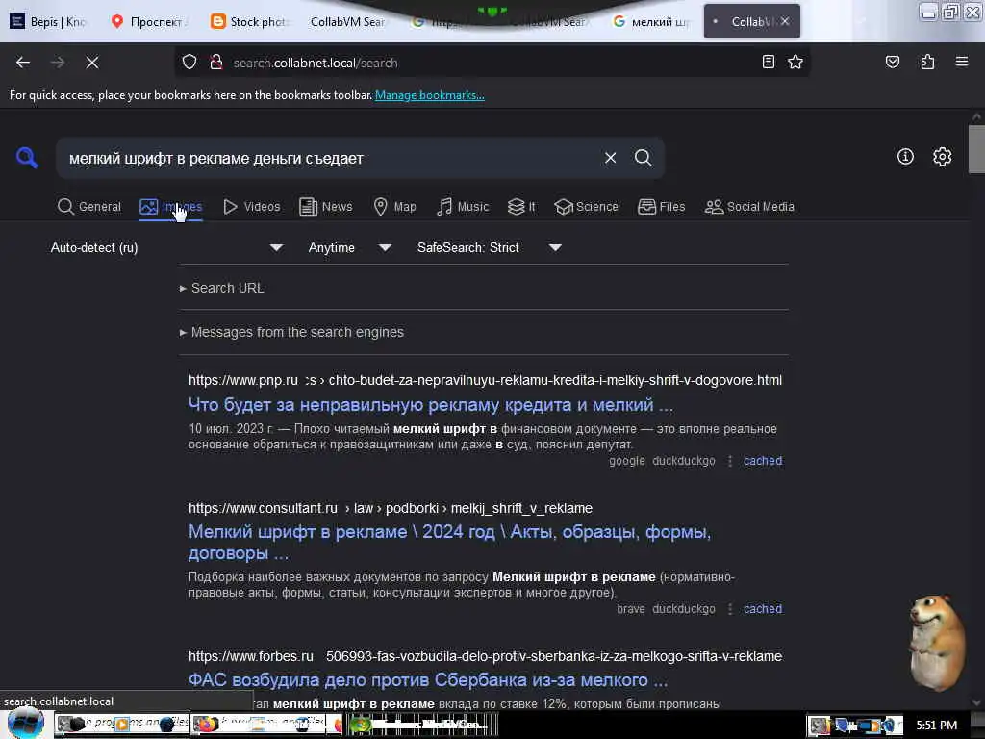Screen dimensions: 985x739
Task: Switch to the Videos category
Action: [252, 207]
